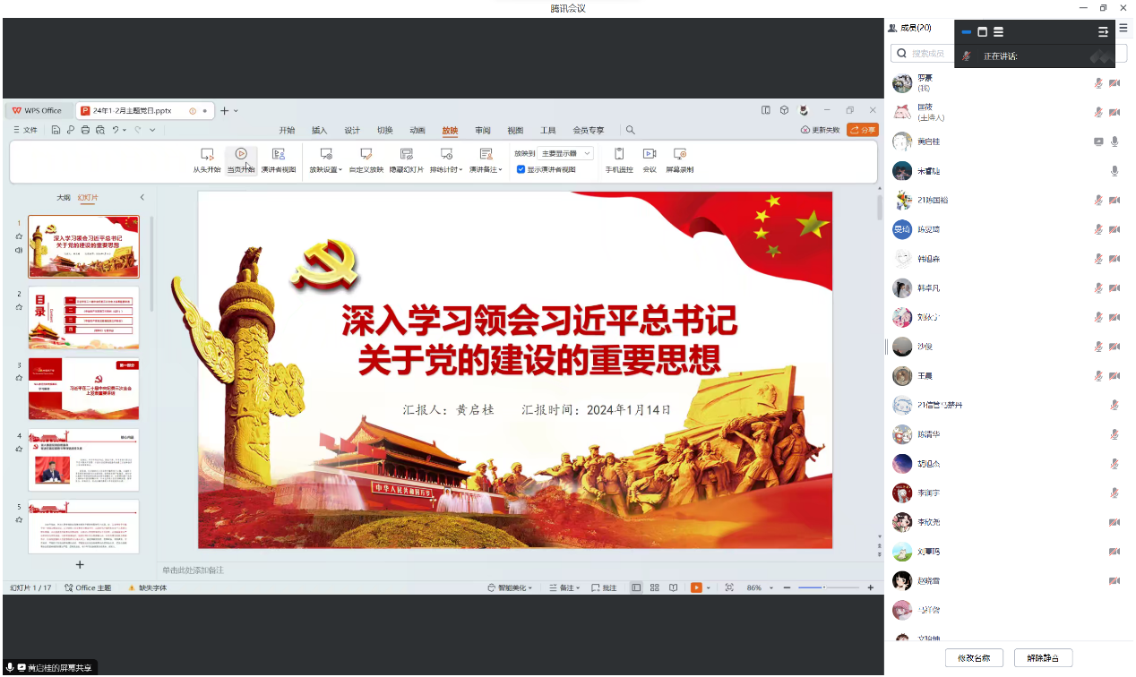1136x677 pixels.
Task: Start slideshow with 从头开始 icon
Action: 207,155
